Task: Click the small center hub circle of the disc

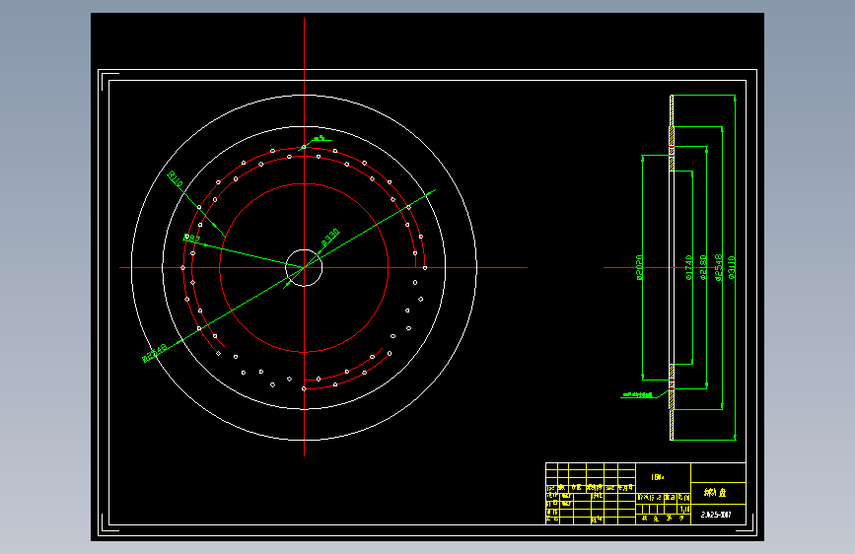Action: [x=305, y=268]
